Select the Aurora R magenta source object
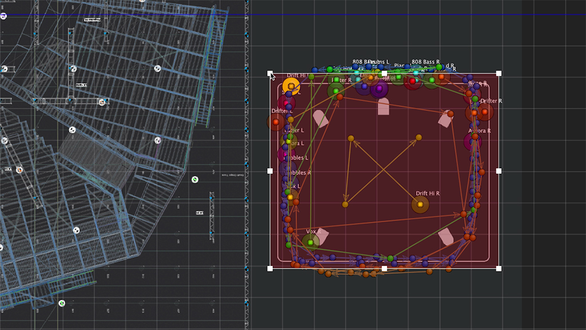Screen dimensions: 586x330 (473, 142)
